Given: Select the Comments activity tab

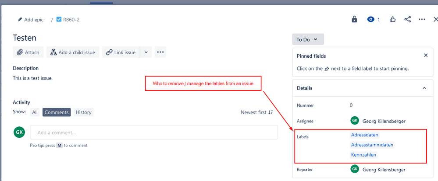Looking at the screenshot, I should click(57, 112).
